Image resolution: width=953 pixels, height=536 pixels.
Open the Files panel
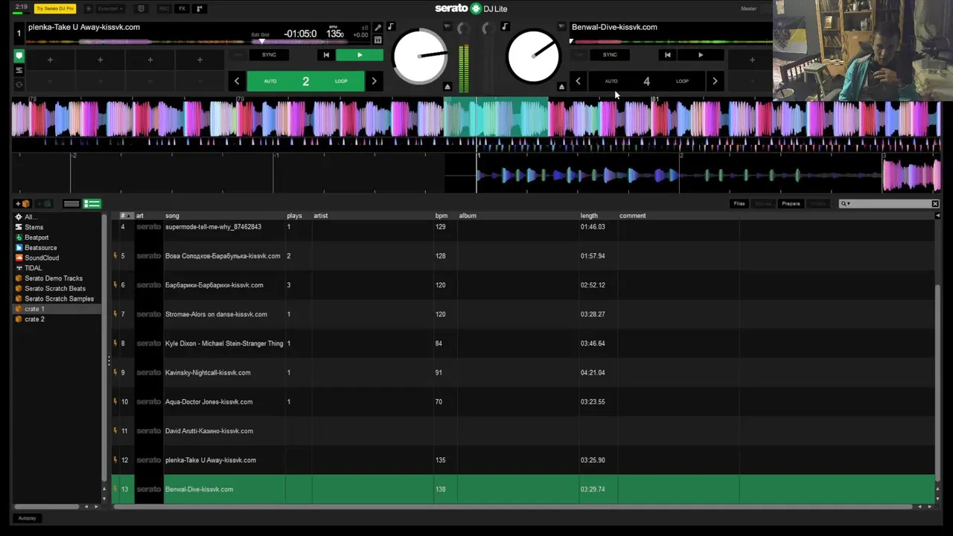point(739,203)
